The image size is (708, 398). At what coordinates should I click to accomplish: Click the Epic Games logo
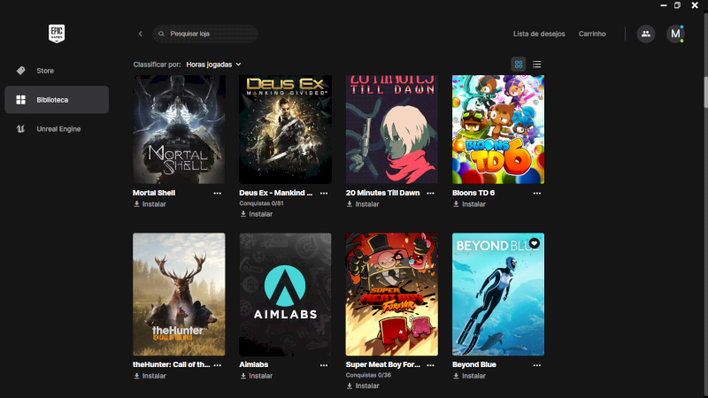[57, 34]
